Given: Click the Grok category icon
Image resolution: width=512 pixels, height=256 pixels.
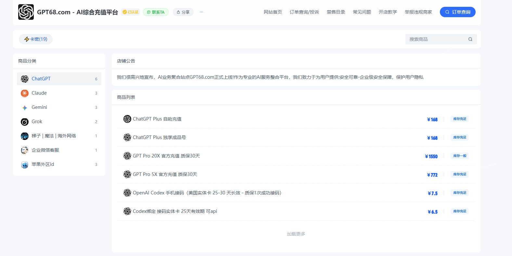Looking at the screenshot, I should pos(25,122).
